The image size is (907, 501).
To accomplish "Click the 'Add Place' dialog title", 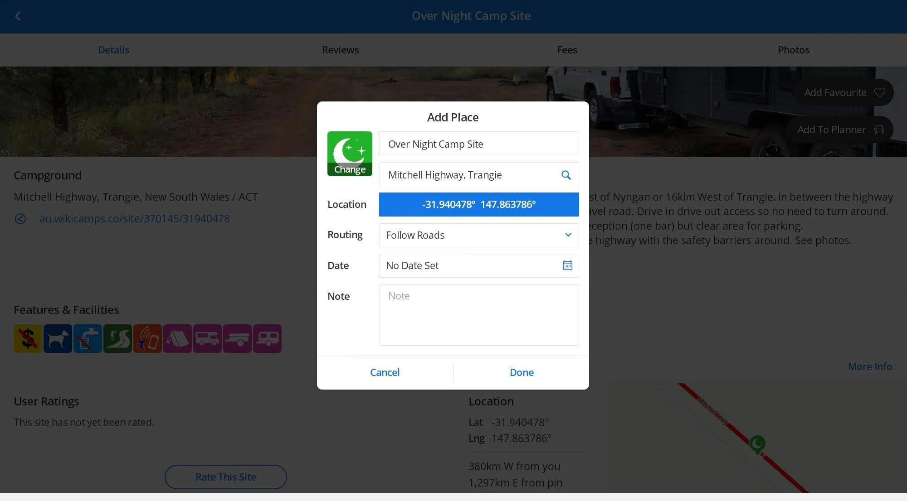I will tap(453, 117).
